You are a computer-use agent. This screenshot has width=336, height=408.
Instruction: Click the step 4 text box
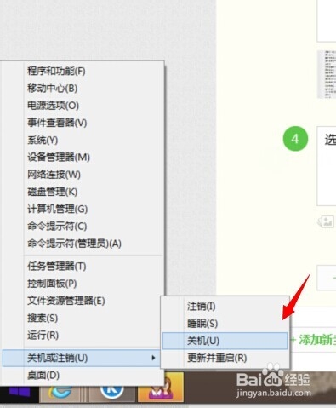(327, 166)
